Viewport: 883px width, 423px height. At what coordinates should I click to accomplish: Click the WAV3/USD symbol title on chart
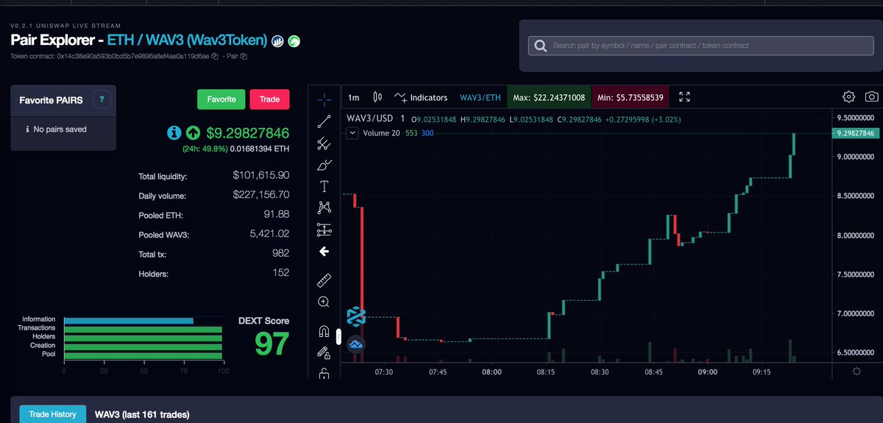pyautogui.click(x=371, y=118)
